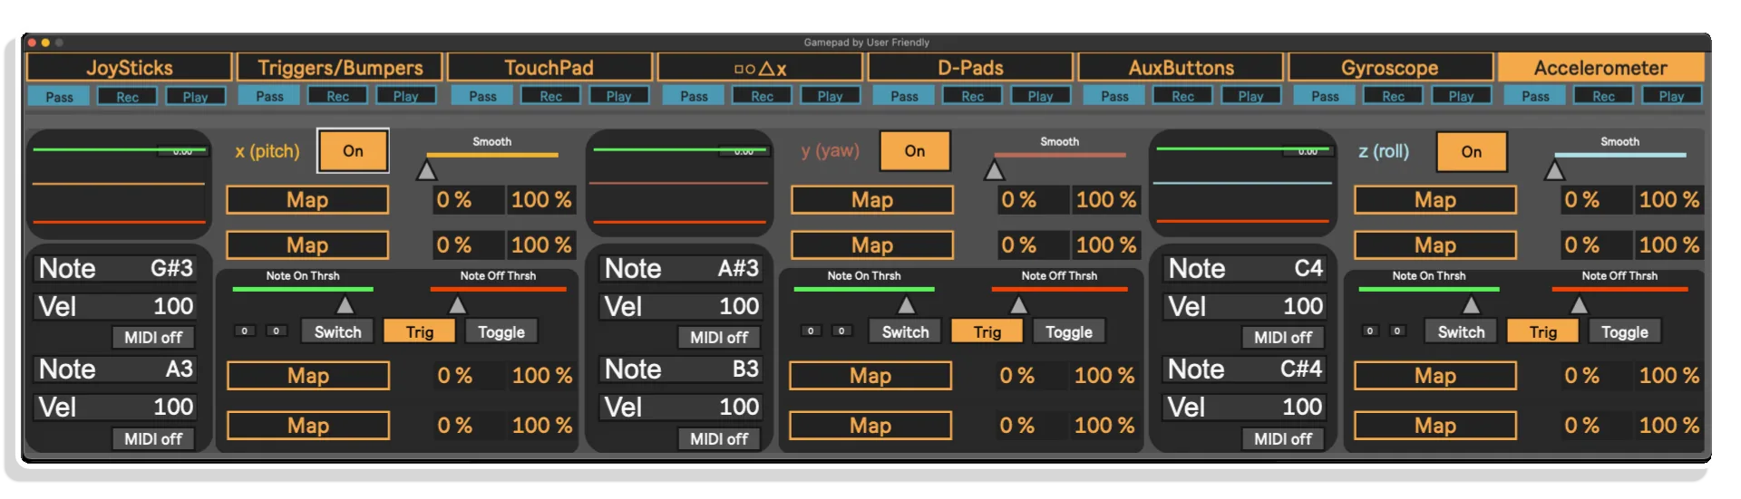Click the Smooth slider handle for y (yaw)

[995, 170]
